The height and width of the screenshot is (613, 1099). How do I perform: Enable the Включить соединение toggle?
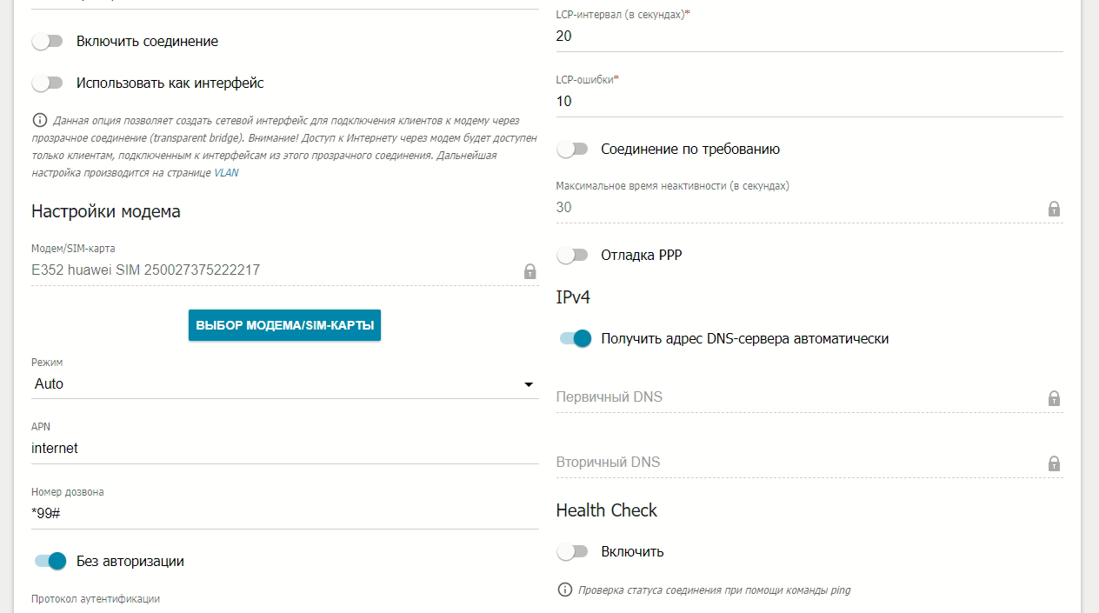click(48, 41)
